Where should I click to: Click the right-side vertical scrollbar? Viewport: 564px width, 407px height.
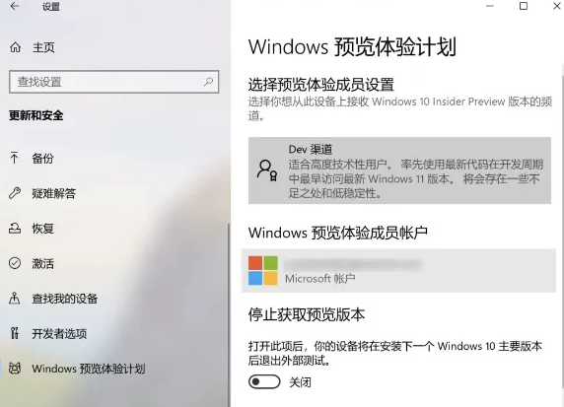(562, 230)
